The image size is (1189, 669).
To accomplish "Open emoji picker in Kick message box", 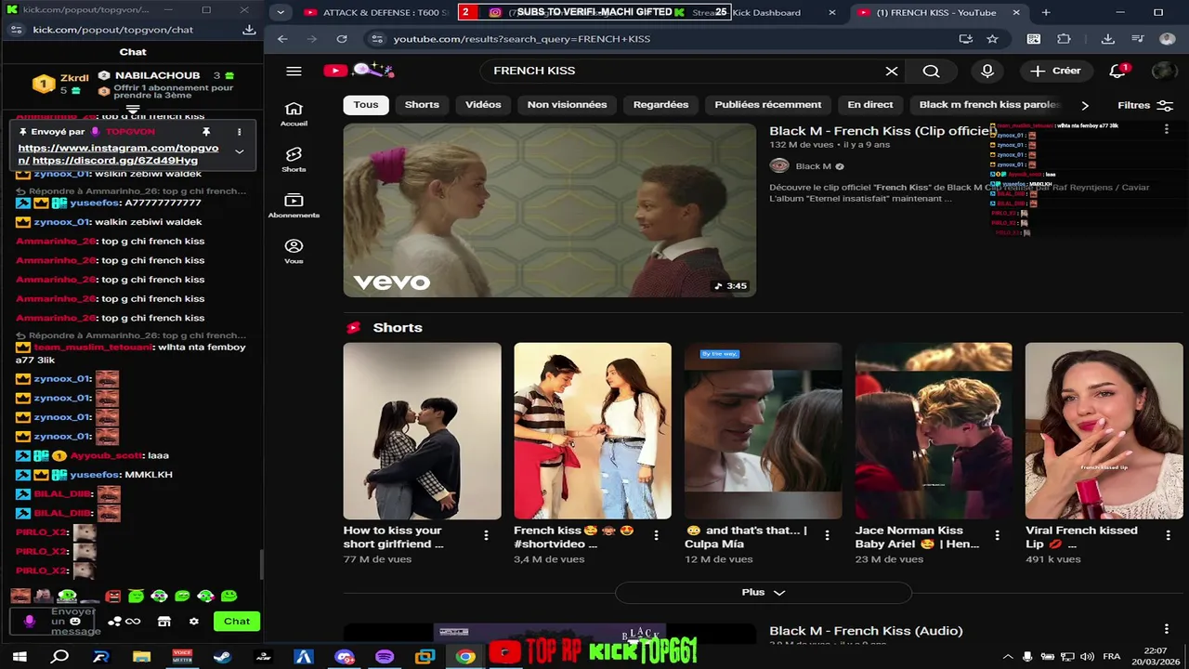I will [75, 622].
